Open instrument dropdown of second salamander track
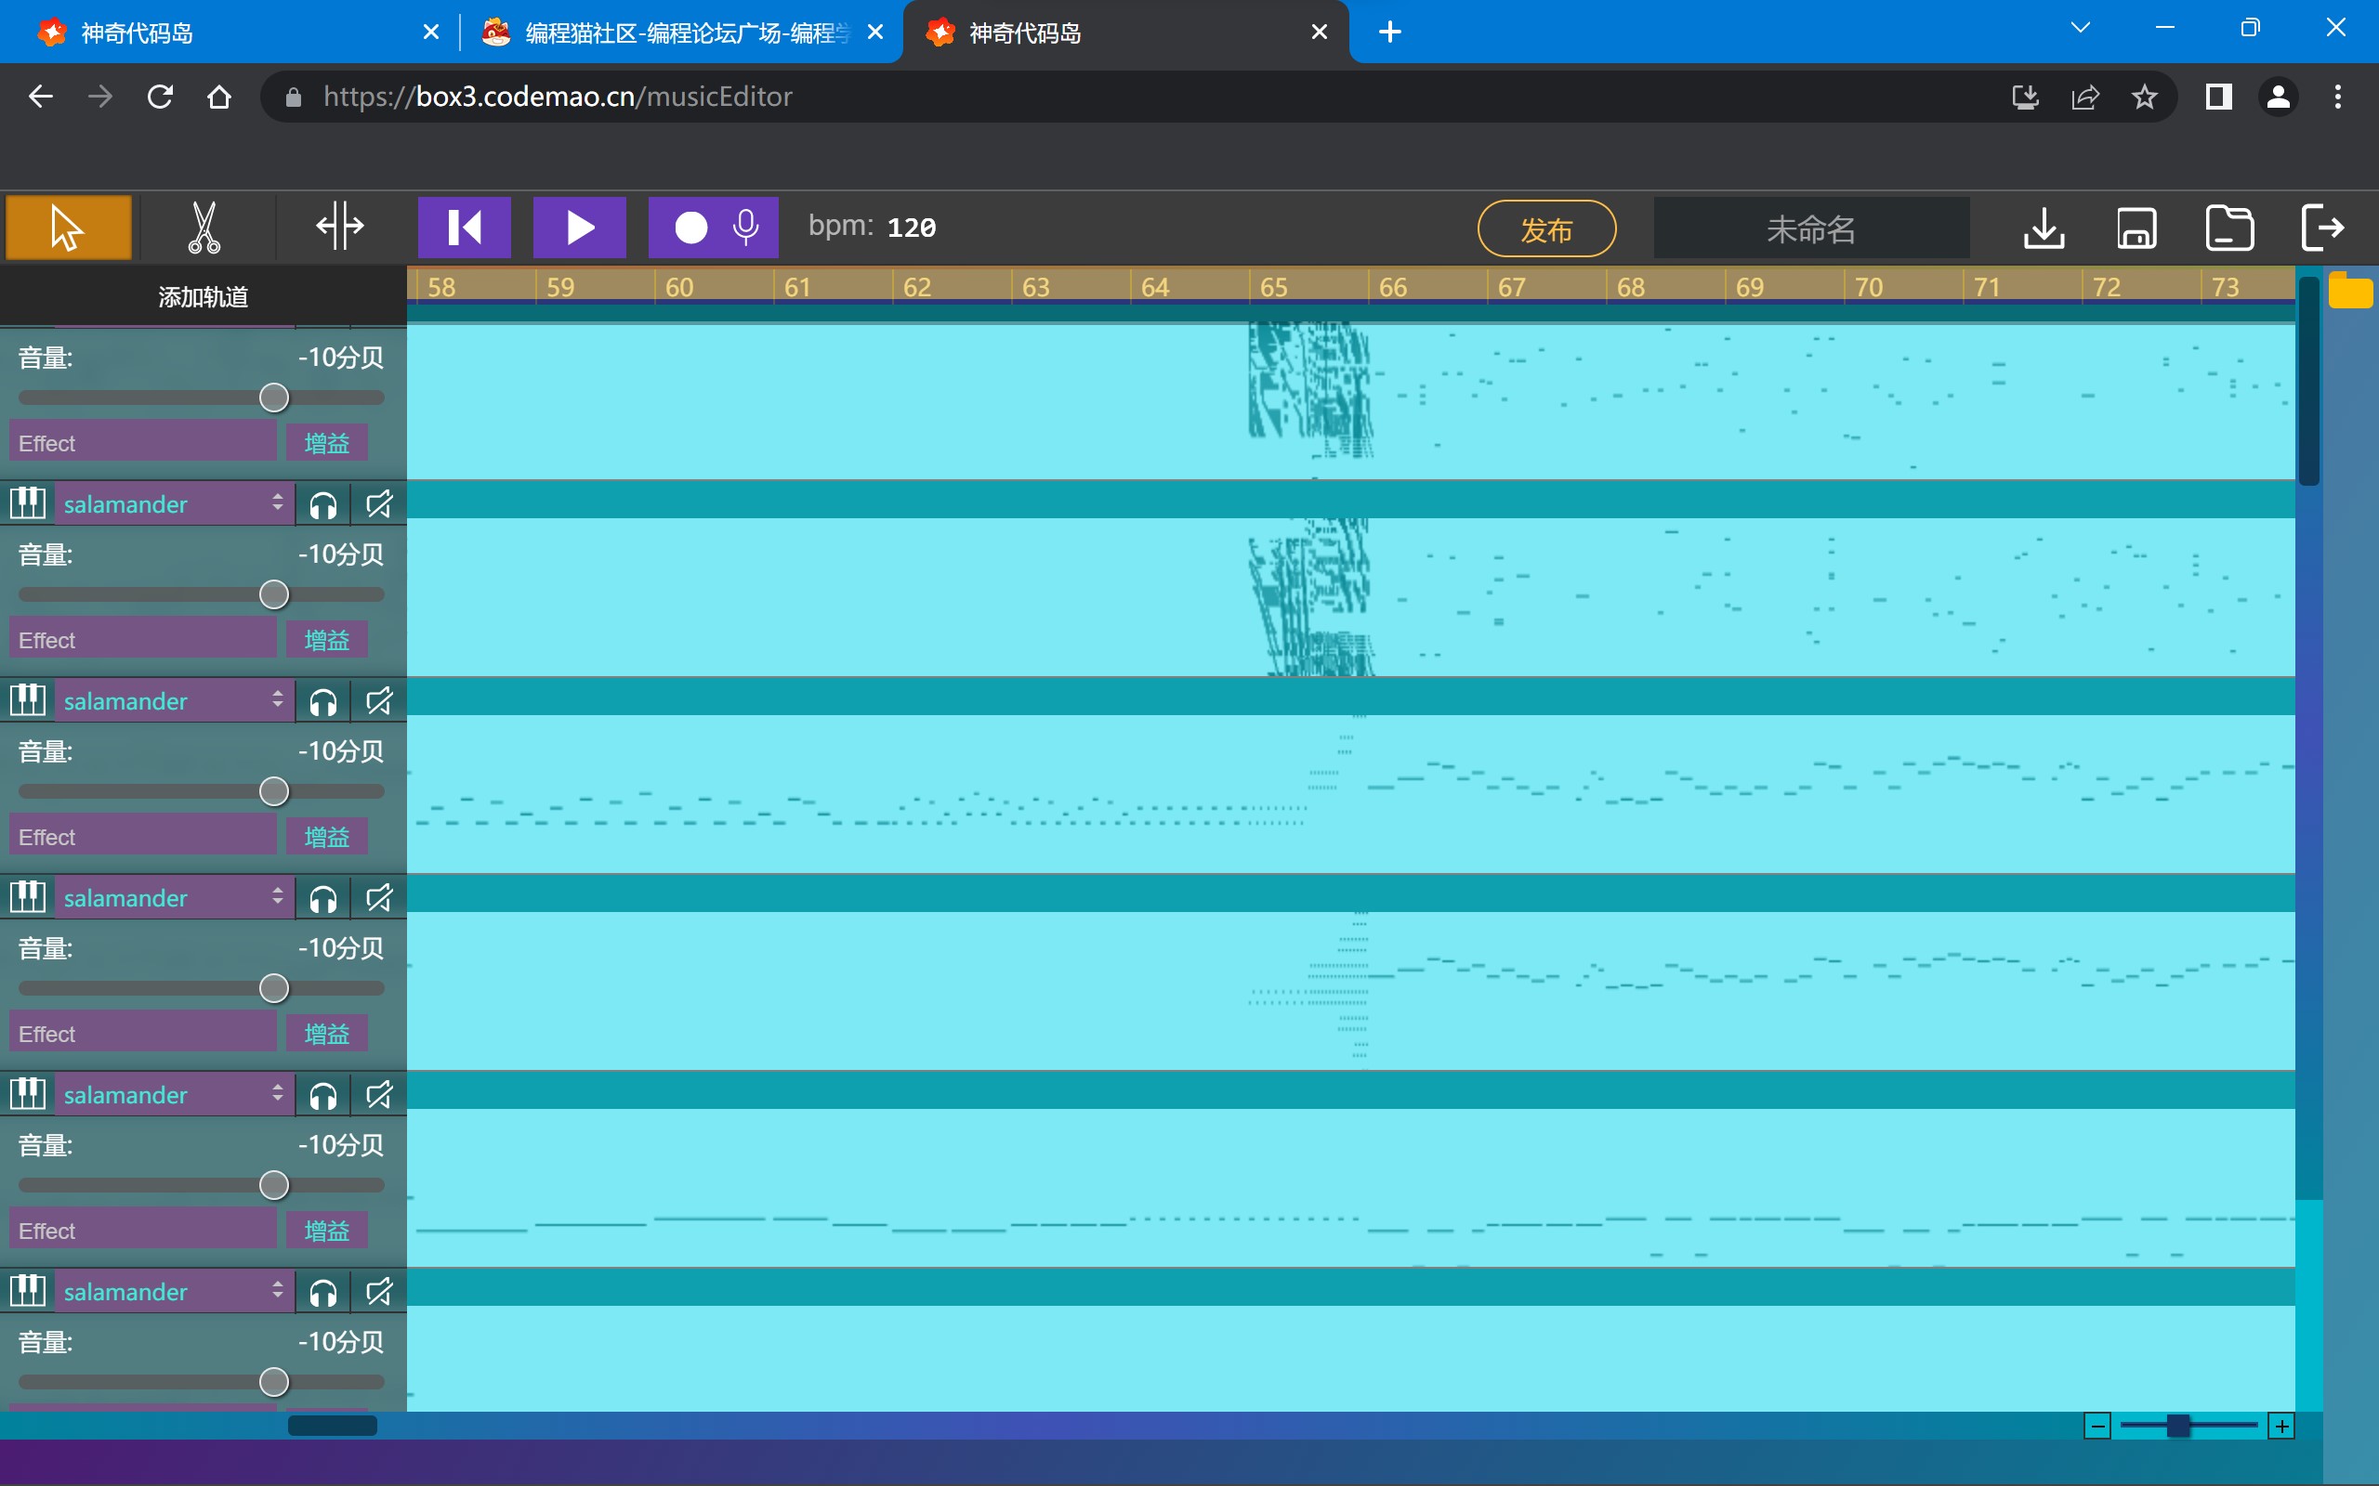This screenshot has height=1486, width=2379. point(173,699)
